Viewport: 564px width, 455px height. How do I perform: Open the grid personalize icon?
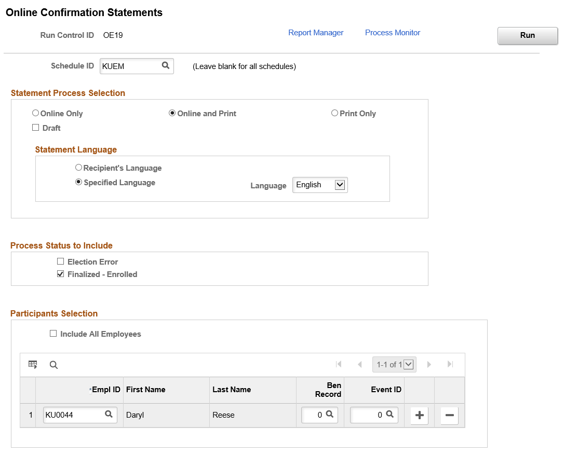pos(33,364)
